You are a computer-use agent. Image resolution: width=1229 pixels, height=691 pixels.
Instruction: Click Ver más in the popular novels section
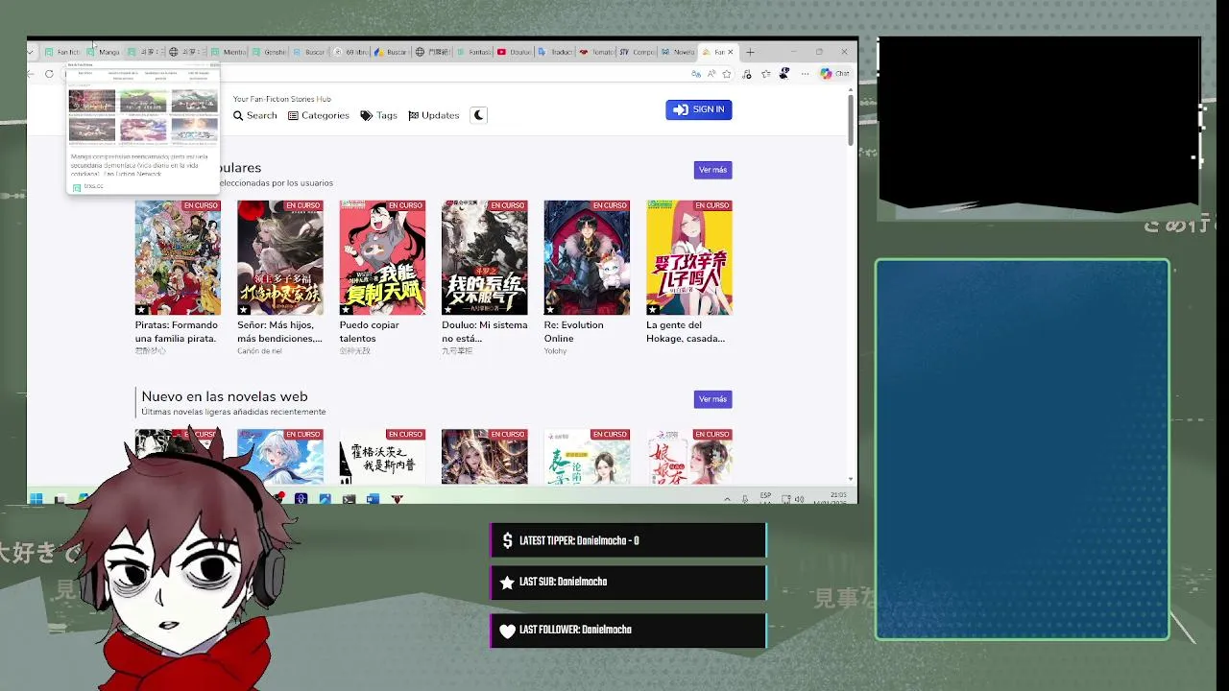pos(713,170)
